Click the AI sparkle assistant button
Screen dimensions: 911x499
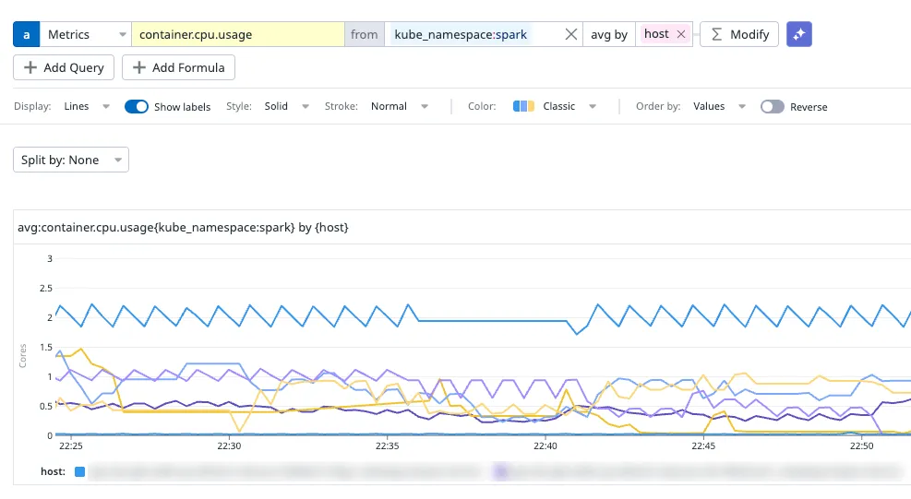(799, 34)
